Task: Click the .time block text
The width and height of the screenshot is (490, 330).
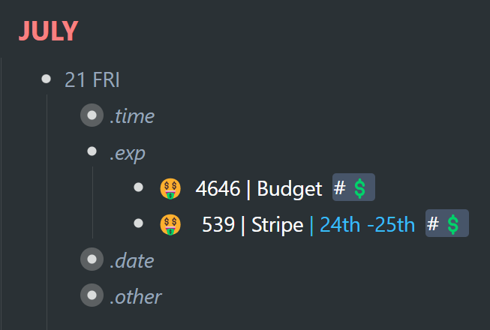Action: (132, 116)
